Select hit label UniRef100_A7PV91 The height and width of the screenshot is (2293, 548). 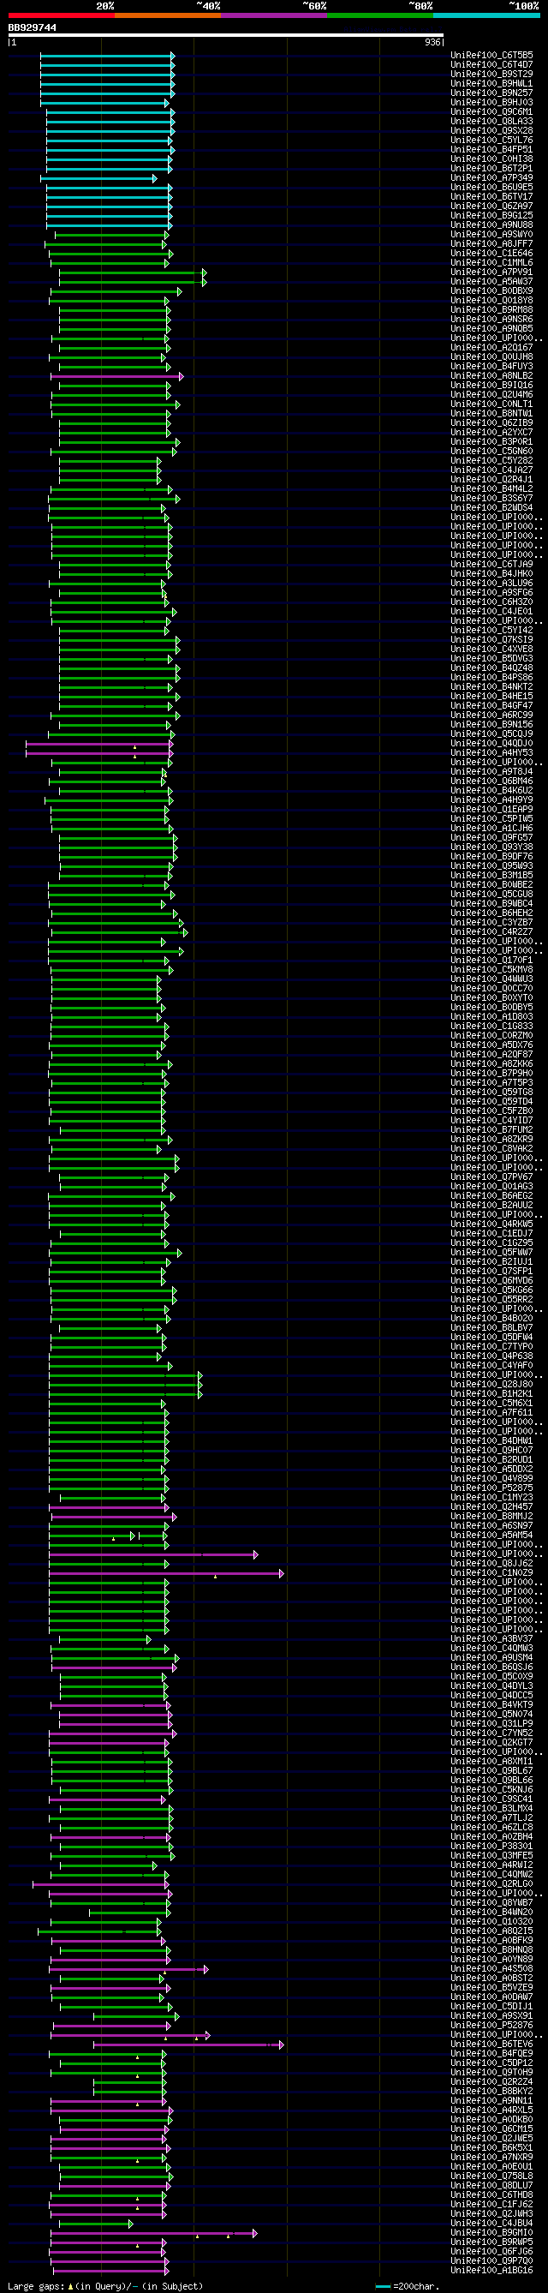[x=492, y=272]
